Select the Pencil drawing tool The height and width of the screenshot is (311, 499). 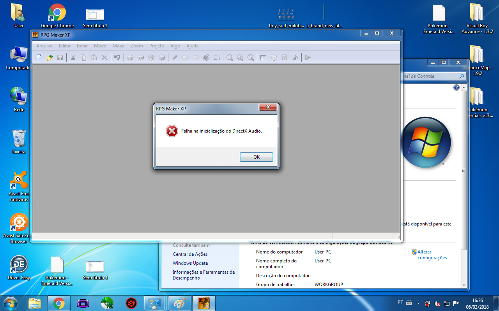(175, 58)
